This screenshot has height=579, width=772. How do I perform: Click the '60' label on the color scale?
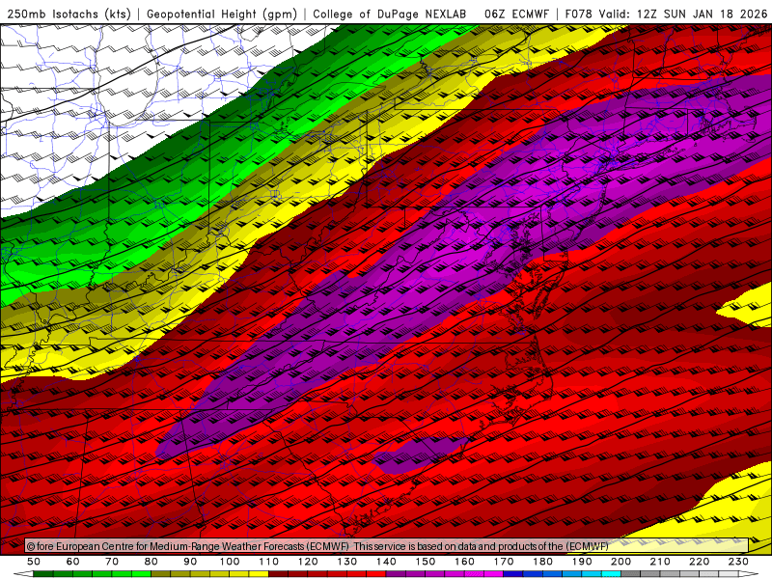point(73,562)
